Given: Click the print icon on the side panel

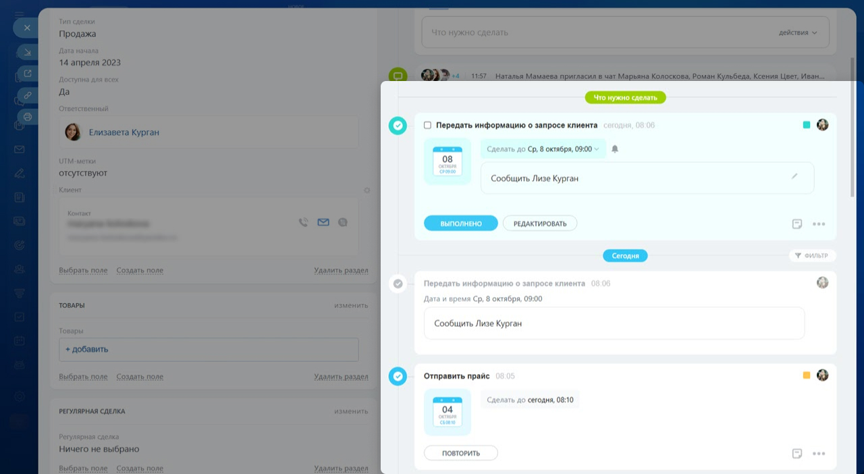Looking at the screenshot, I should point(28,117).
